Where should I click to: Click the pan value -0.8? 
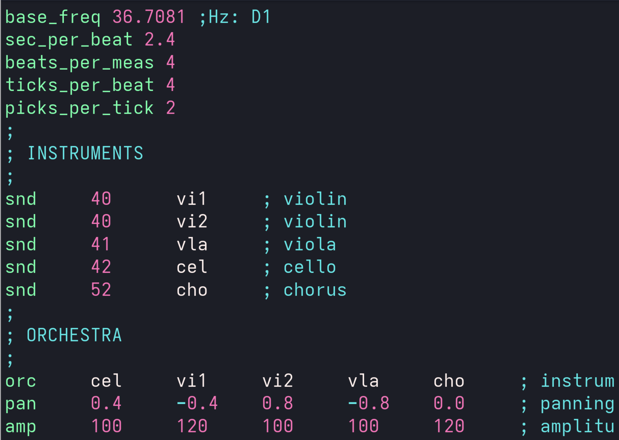click(x=368, y=403)
